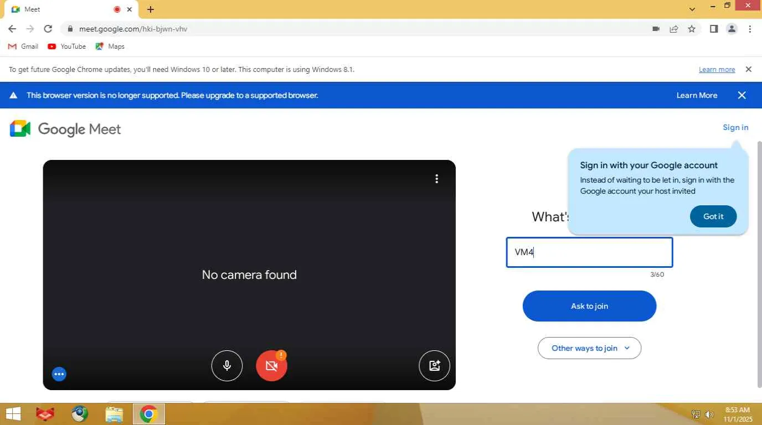
Task: Open a new browser tab
Action: point(151,9)
